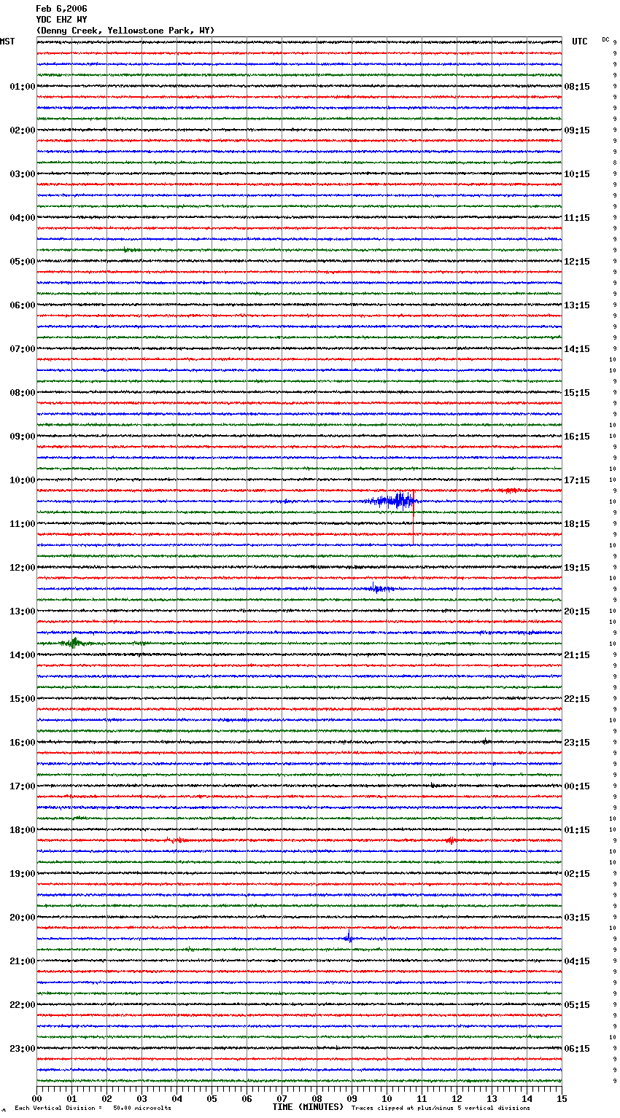Click the green seismic burst just before 14:00
The width and height of the screenshot is (620, 1118).
pos(73,643)
